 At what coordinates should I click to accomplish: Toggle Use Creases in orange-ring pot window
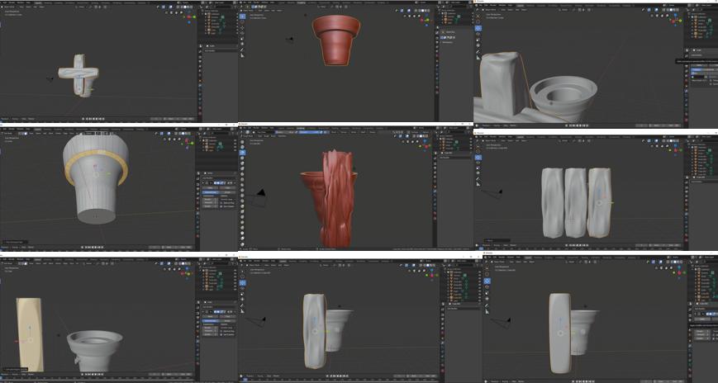tap(221, 206)
